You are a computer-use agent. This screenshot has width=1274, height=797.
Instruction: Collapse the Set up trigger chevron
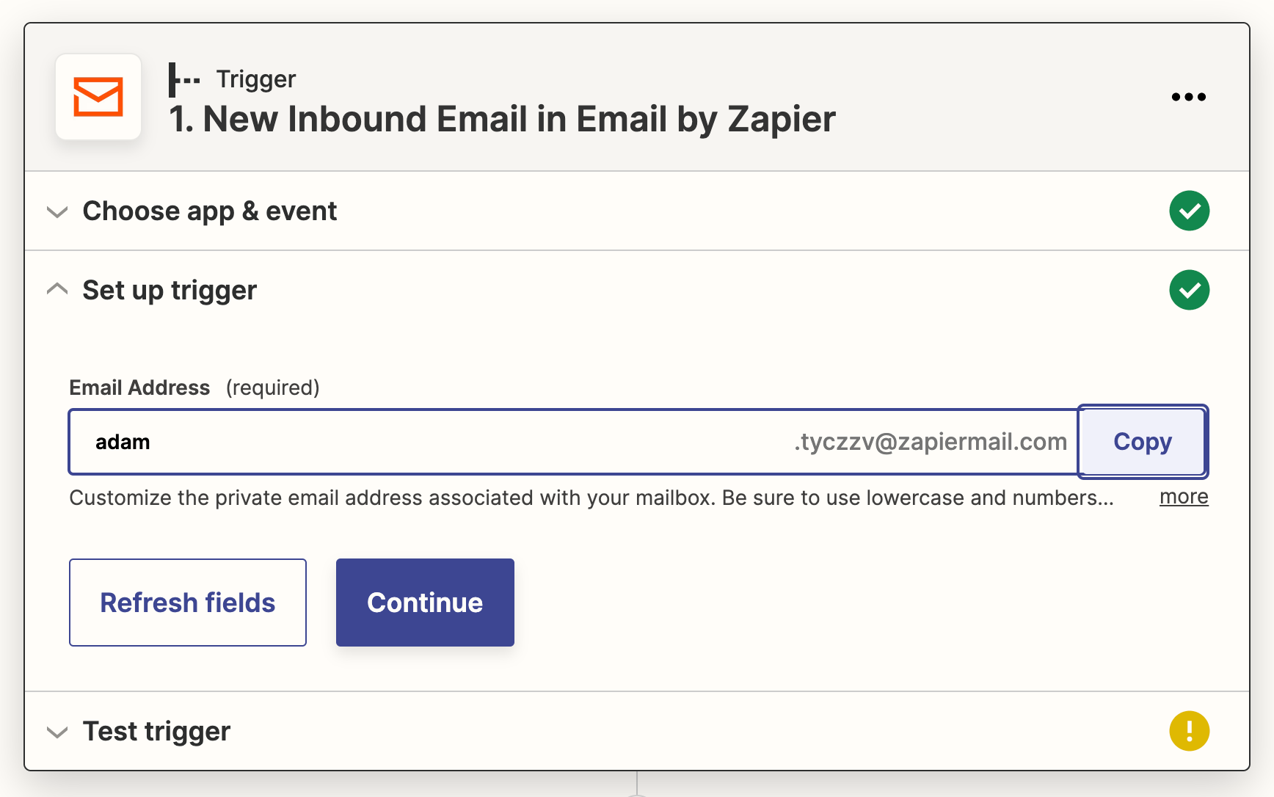click(57, 289)
